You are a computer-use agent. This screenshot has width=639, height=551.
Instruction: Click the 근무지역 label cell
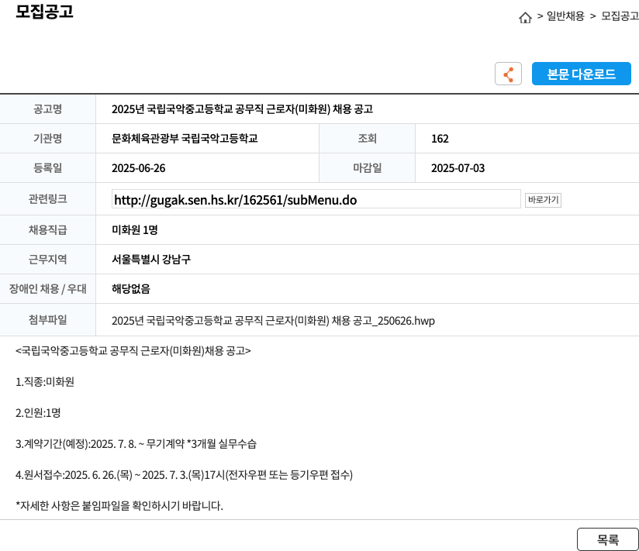[x=47, y=259]
